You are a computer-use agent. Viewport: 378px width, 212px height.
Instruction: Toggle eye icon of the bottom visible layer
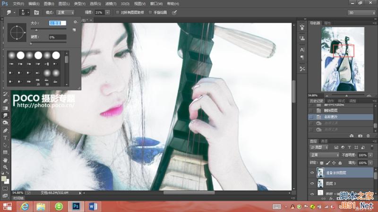coord(312,194)
